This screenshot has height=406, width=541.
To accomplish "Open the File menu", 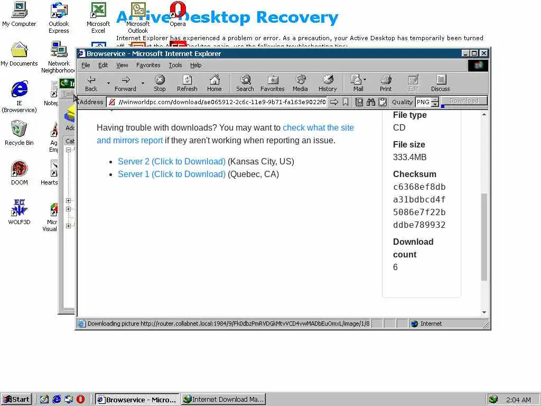I will pyautogui.click(x=86, y=65).
